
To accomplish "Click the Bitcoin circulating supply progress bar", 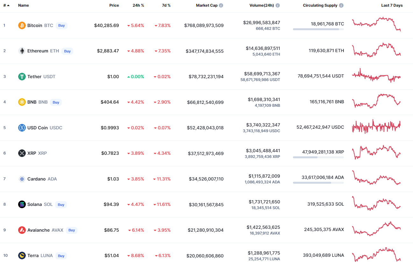I will tap(318, 29).
